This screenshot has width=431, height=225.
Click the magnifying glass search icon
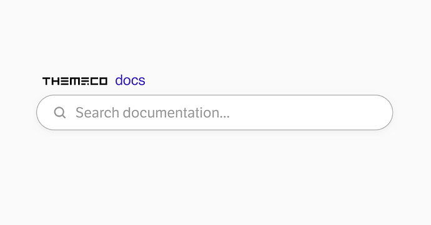click(59, 112)
